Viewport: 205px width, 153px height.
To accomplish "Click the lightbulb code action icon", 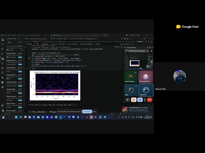I will [x=29, y=59].
